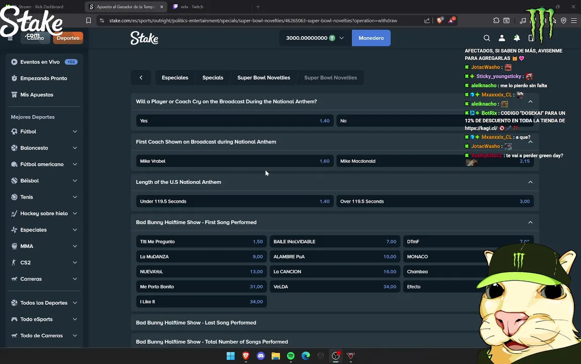Click the Empezando Pronto stopwatch icon
The width and height of the screenshot is (581, 364).
14,78
